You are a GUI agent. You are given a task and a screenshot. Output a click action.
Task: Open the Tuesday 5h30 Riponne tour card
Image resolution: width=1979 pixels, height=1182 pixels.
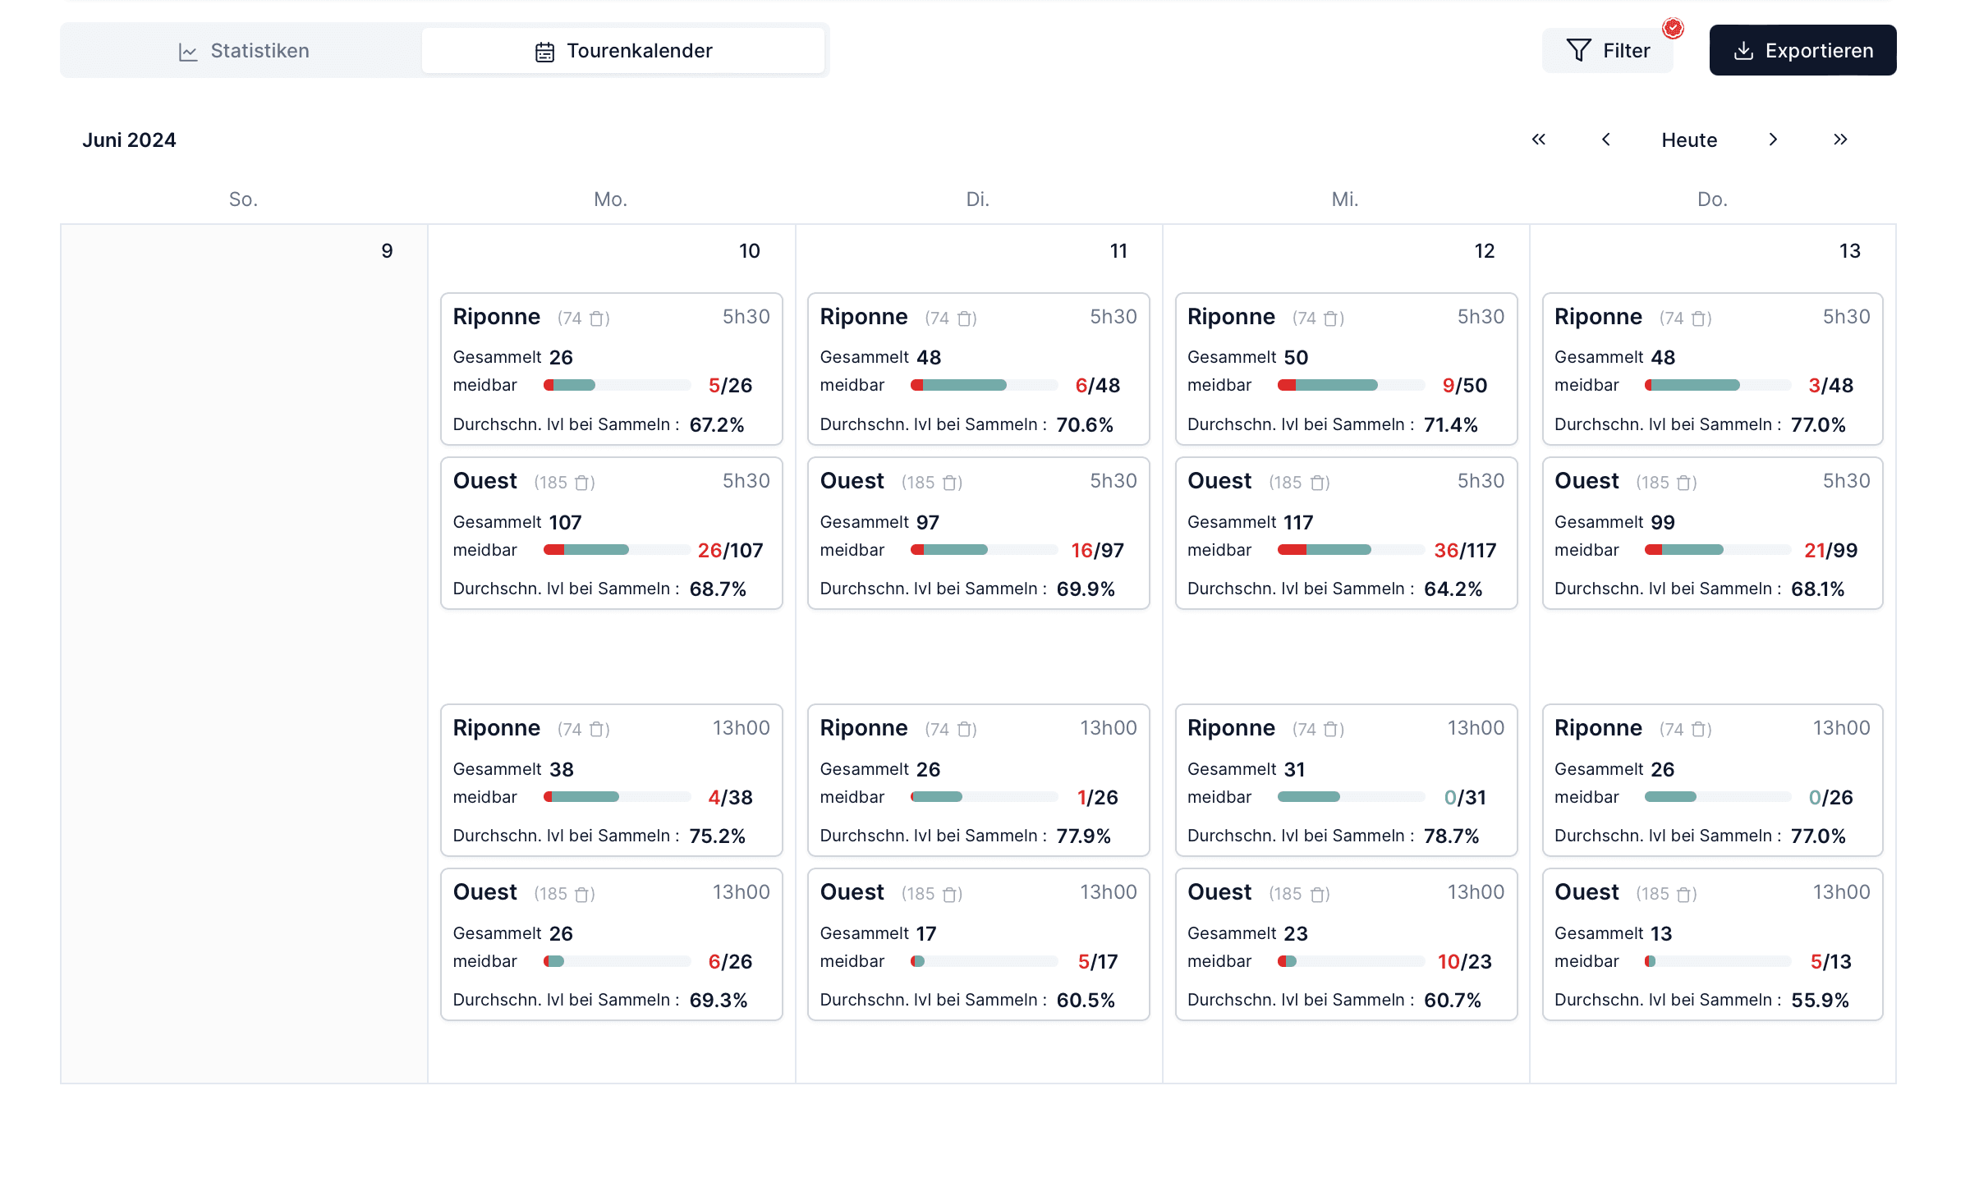tap(978, 369)
